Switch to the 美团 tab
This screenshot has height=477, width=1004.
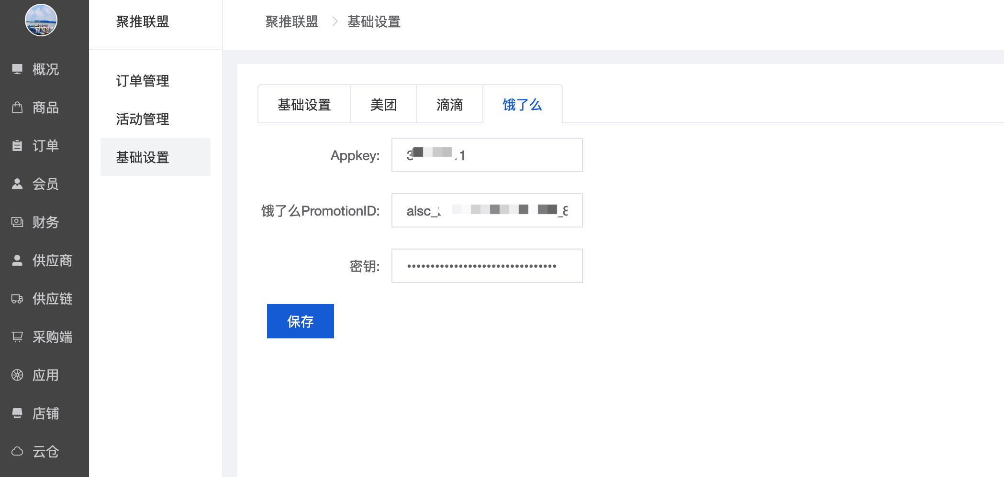383,105
